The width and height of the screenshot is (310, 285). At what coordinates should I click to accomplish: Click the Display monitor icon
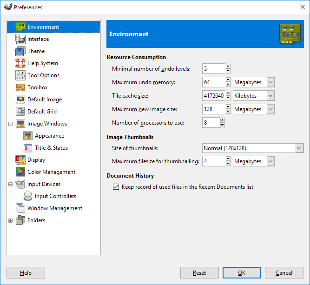tap(20, 160)
